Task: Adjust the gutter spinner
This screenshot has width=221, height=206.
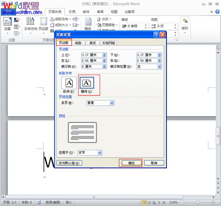Action: pos(104,66)
